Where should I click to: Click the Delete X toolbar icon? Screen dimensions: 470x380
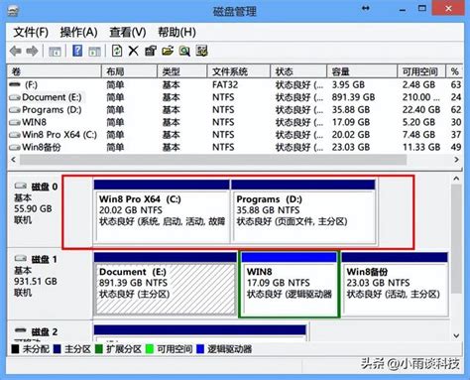point(133,51)
